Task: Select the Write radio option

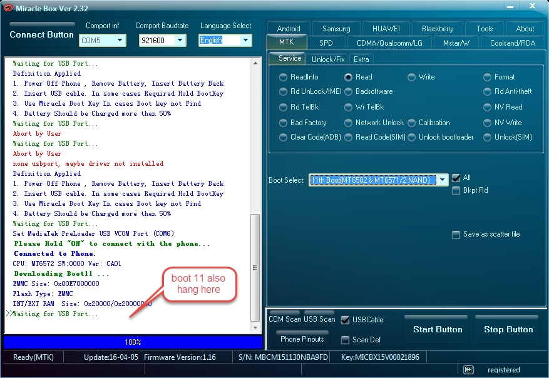Action: point(412,77)
